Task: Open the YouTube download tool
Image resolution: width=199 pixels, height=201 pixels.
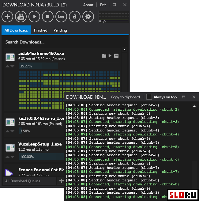Action: [21, 17]
